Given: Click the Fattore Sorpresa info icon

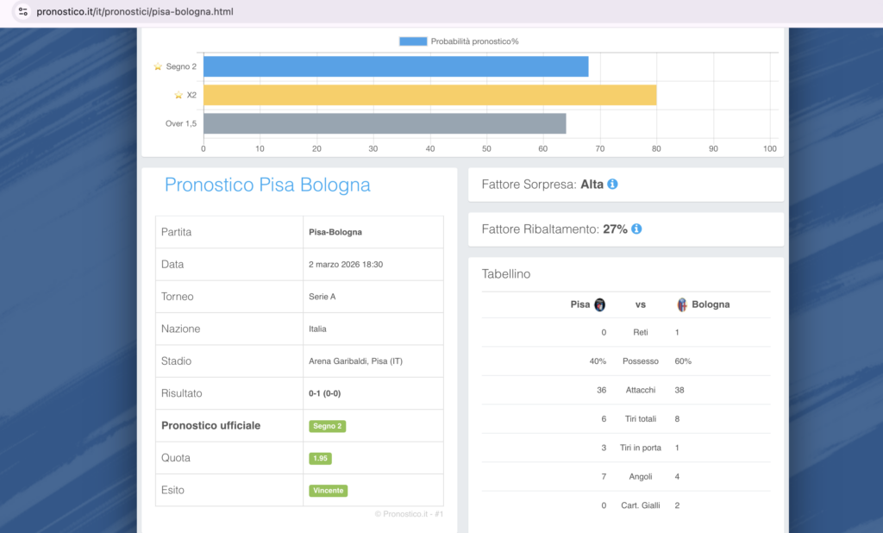Looking at the screenshot, I should [x=612, y=185].
